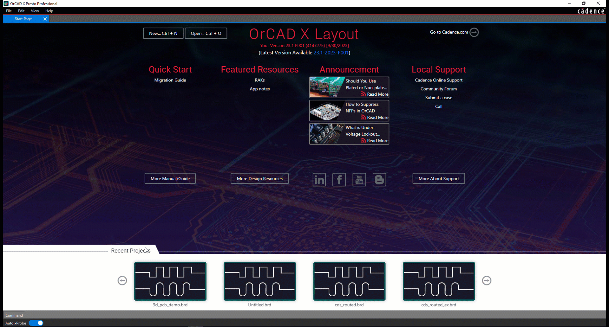Click the Under-Voltage Lockout article thumbnail image
The height and width of the screenshot is (327, 609).
click(327, 134)
